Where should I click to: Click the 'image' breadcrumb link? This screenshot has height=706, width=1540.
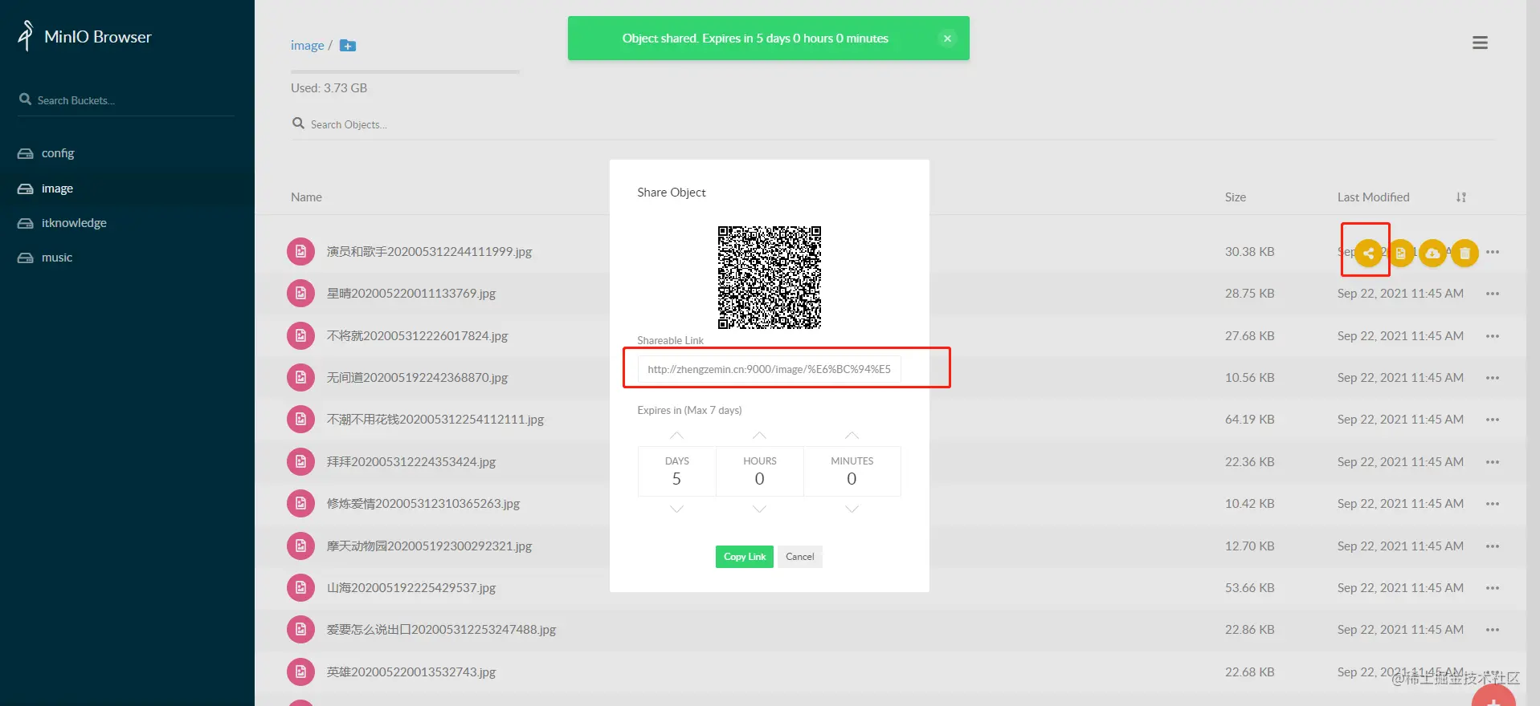307,46
